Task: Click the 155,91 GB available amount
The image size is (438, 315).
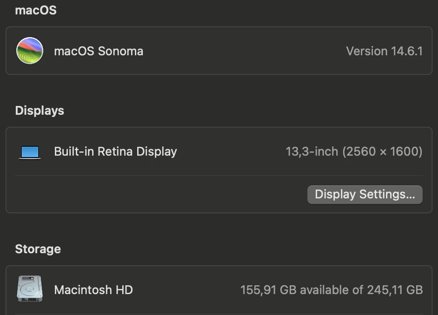Action: click(x=268, y=290)
